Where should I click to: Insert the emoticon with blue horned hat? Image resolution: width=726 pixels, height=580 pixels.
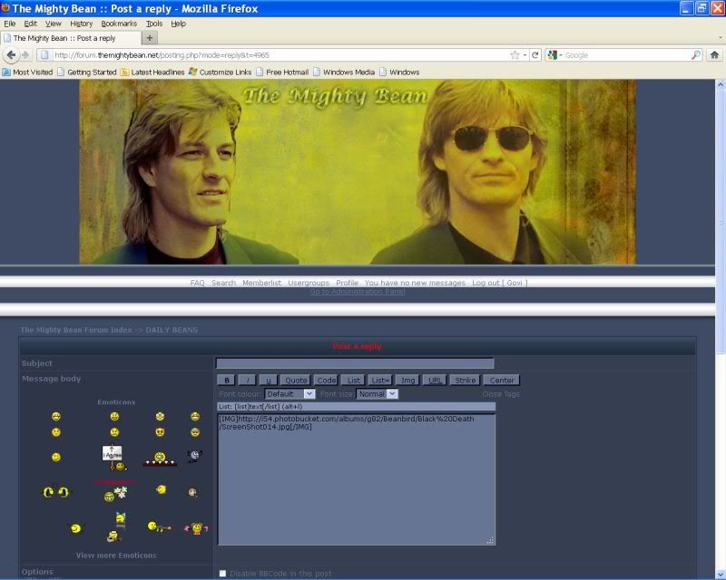point(121,519)
